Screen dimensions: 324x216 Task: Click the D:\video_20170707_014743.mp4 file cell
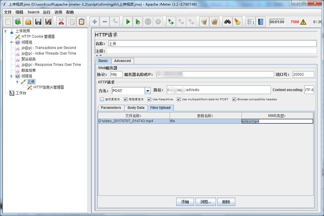[134, 121]
